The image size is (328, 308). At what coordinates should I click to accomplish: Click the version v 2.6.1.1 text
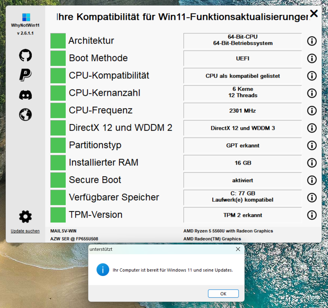tap(25, 33)
